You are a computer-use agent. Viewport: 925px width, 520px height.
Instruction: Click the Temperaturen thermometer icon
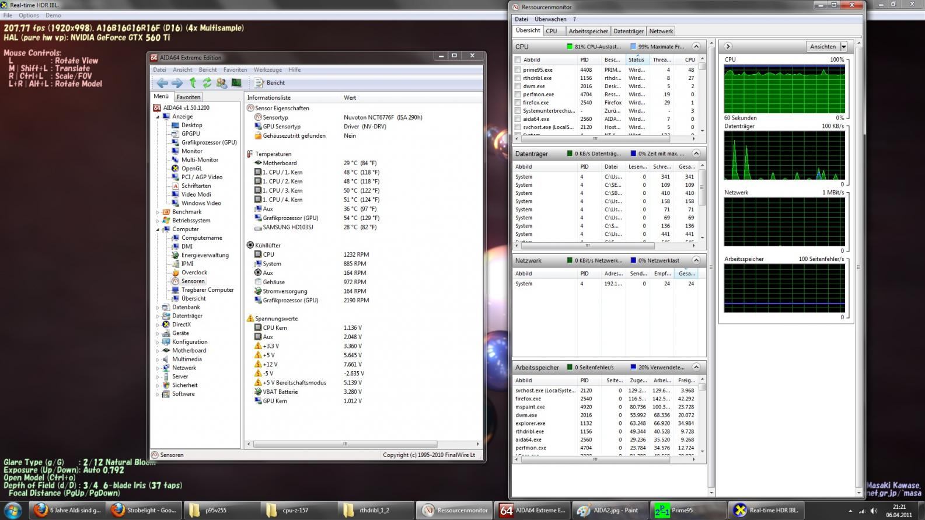[250, 154]
